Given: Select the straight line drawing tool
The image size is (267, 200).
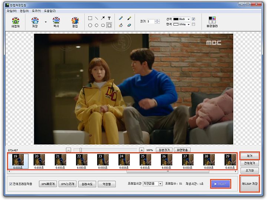Looking at the screenshot, I should pos(96,18).
